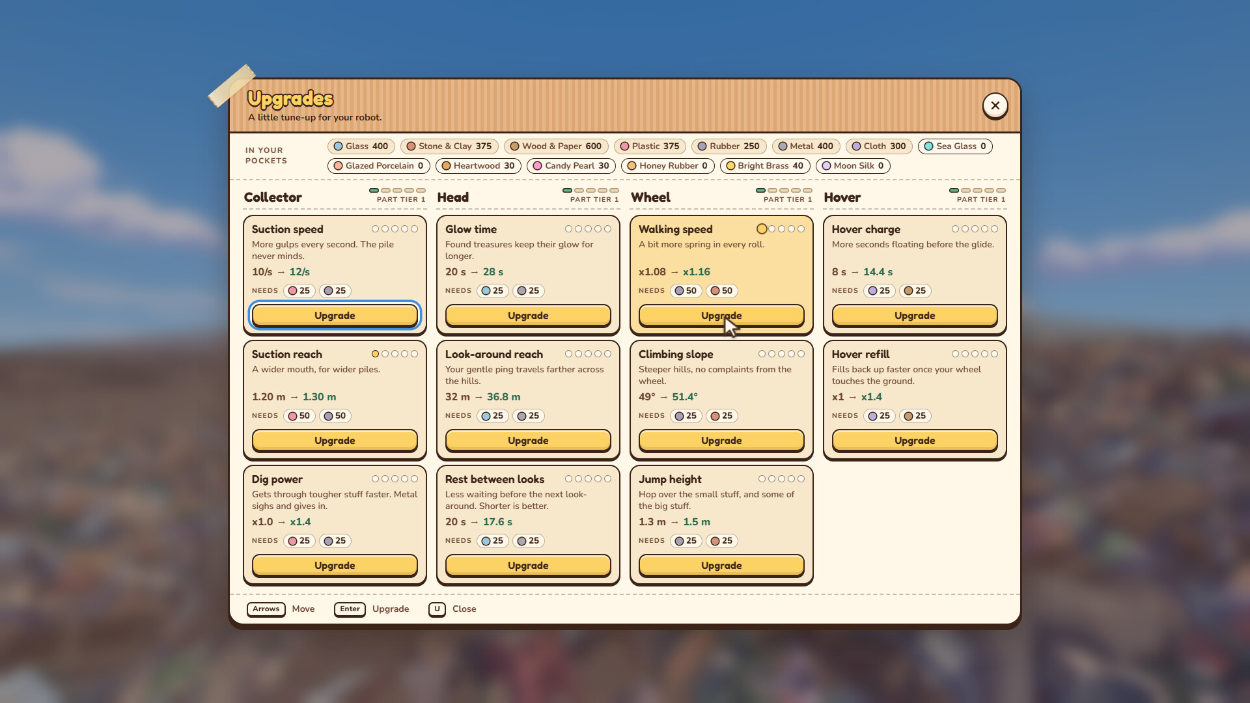1250x703 pixels.
Task: Upgrade Suction speed
Action: (335, 315)
